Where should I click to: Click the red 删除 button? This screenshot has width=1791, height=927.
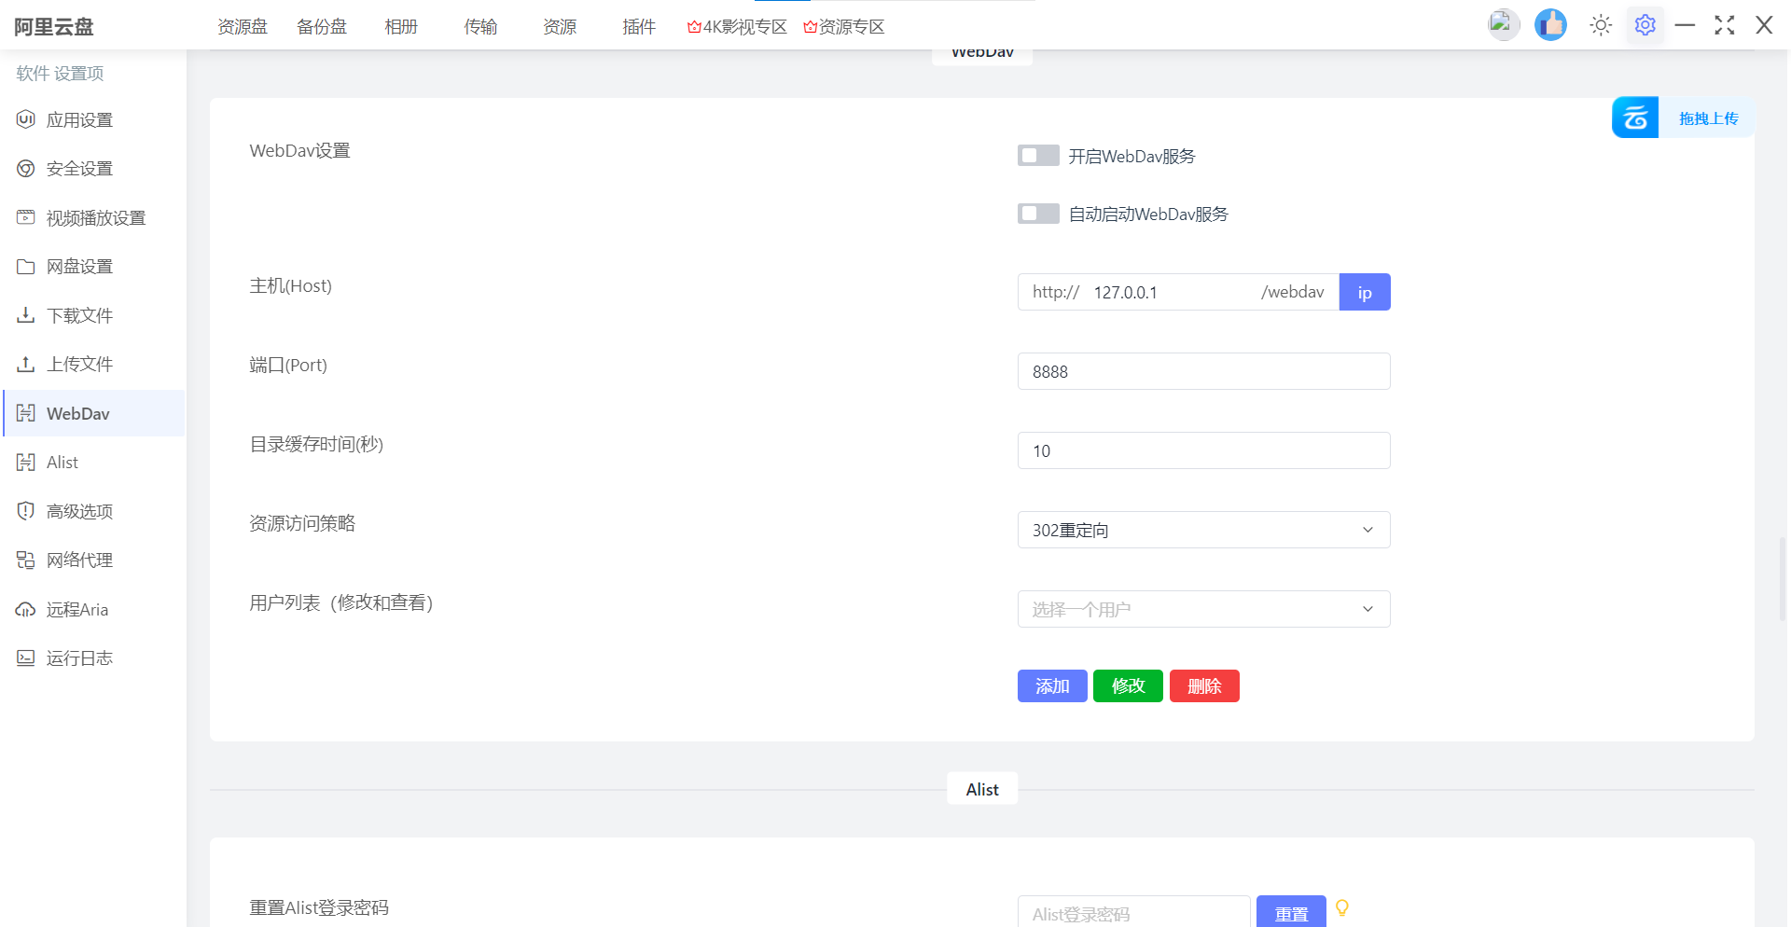click(x=1204, y=686)
